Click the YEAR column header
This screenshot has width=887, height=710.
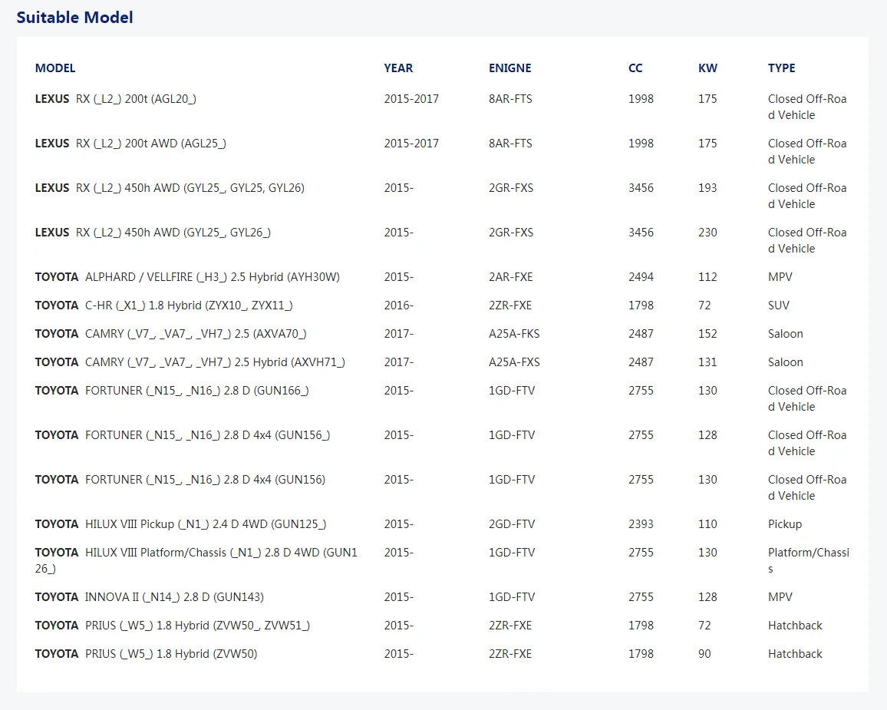tap(398, 68)
